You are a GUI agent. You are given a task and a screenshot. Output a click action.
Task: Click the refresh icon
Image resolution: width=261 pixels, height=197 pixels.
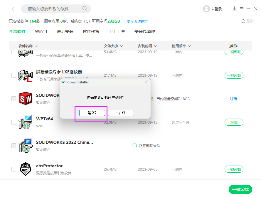(x=243, y=21)
